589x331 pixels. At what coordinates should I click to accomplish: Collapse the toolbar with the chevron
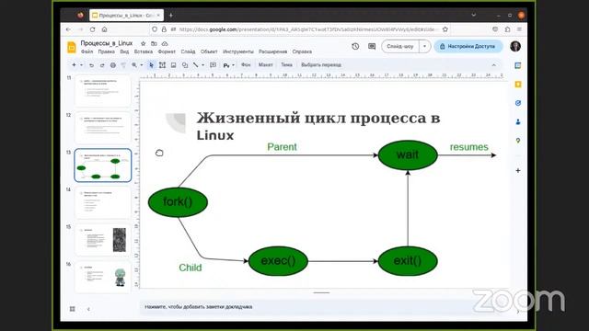[494, 65]
